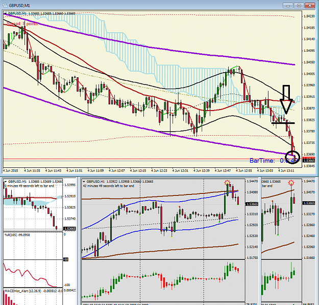The height and width of the screenshot is (305, 319).
Task: Close the GBPUSD,M1 chart window
Action: [x=310, y=6]
